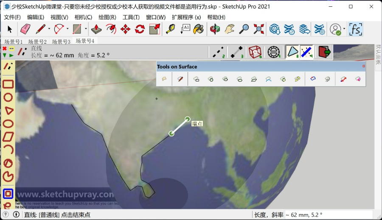Image resolution: width=382 pixels, height=220 pixels.
Task: Click the red X in options palette
Action: 5,48
